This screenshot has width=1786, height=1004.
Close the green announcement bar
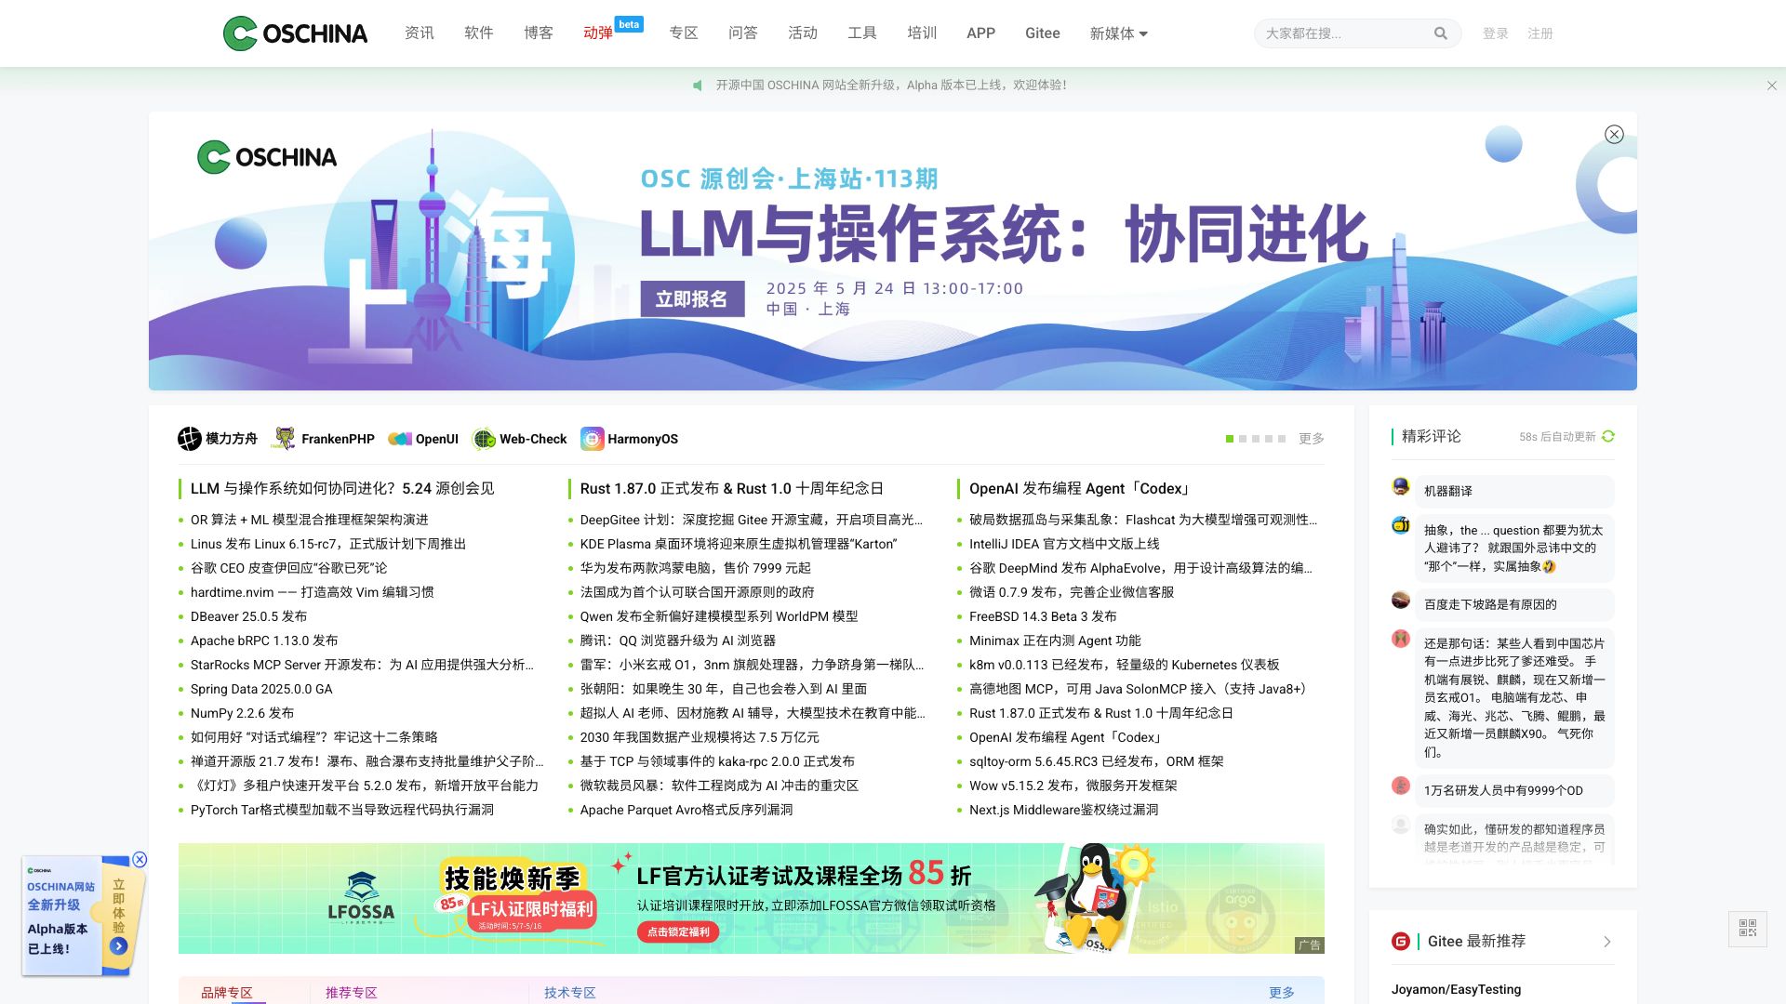coord(1771,86)
